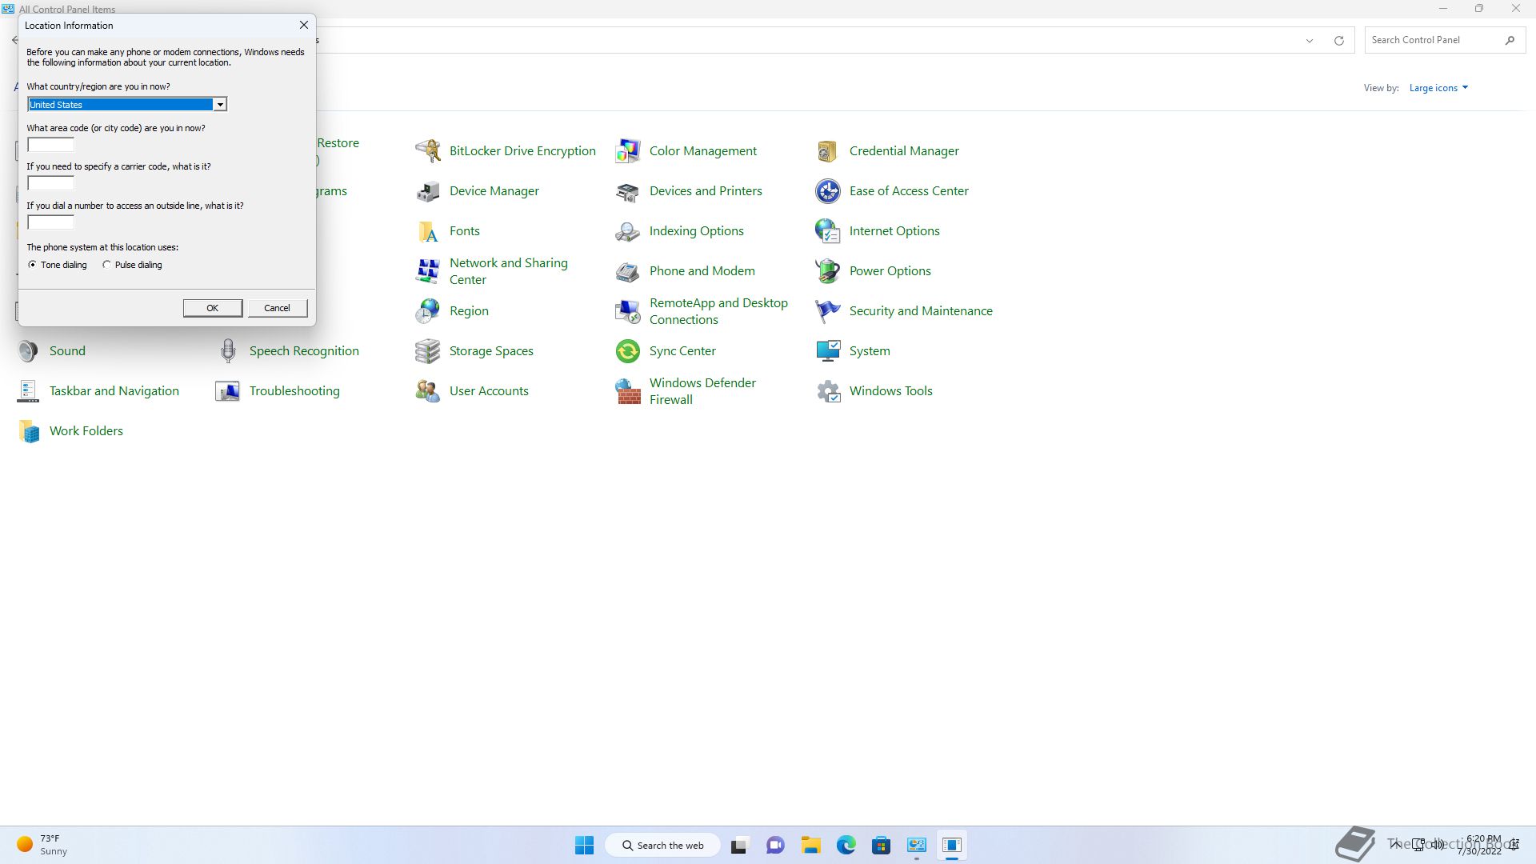The image size is (1536, 864).
Task: Close the Location Information dialog
Action: coord(304,25)
